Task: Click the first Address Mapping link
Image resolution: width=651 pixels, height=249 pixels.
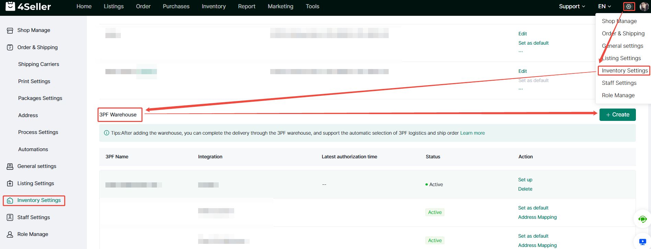Action: pos(537,217)
